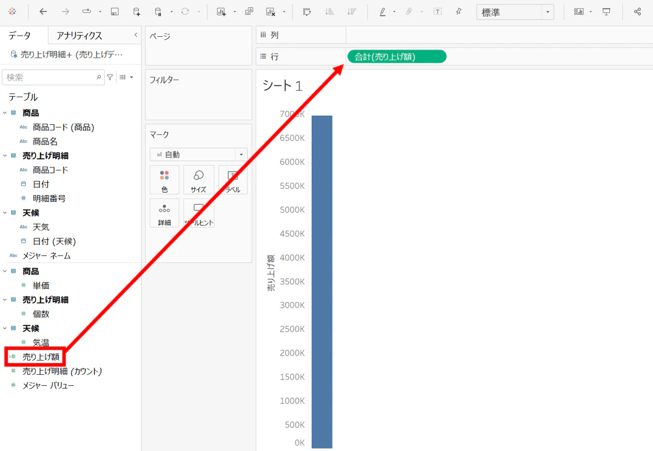Viewport: 653px width, 451px height.
Task: Enter presentation mode using the screen icon
Action: coord(606,12)
